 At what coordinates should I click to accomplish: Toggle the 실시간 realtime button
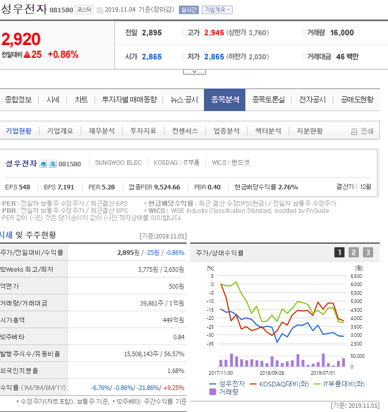pos(189,10)
